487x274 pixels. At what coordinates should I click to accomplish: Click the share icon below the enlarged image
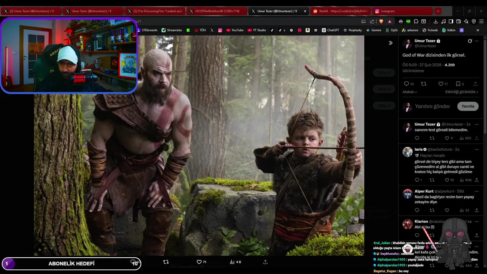pos(265,262)
